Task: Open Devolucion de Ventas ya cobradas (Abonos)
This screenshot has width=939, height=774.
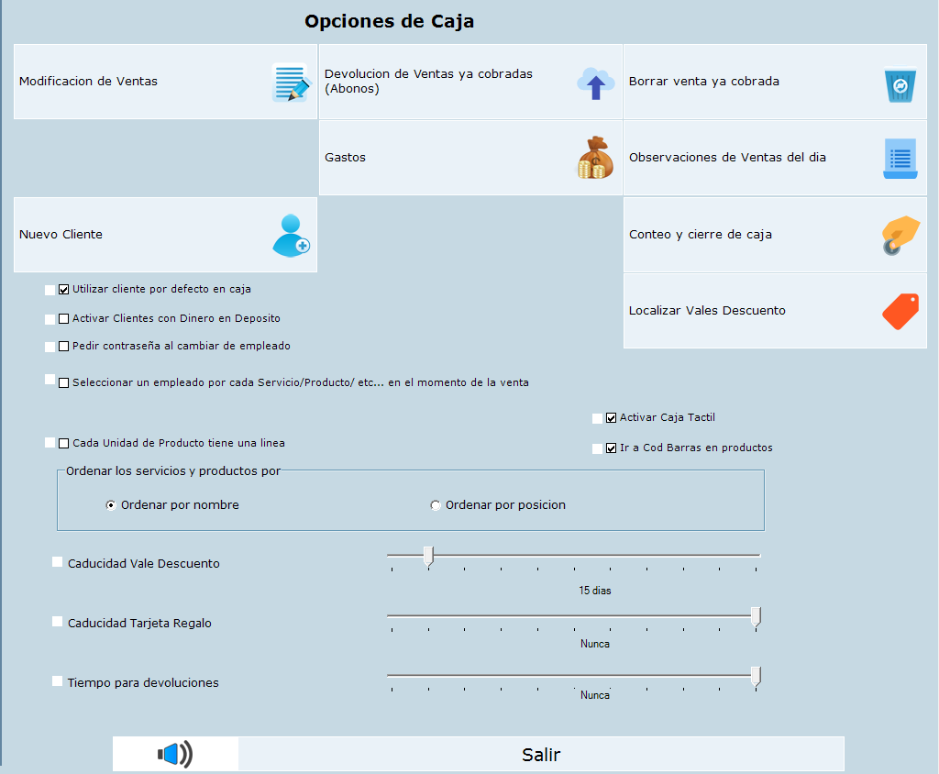Action: (x=470, y=82)
